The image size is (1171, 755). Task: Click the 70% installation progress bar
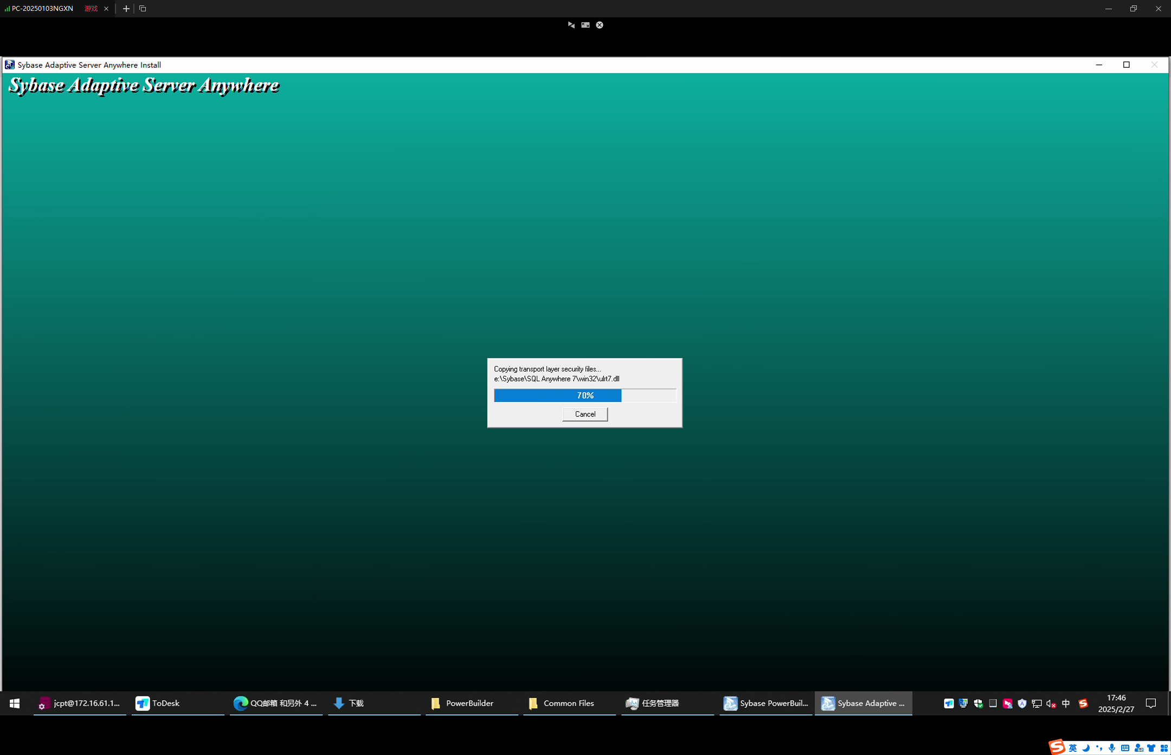click(x=584, y=395)
